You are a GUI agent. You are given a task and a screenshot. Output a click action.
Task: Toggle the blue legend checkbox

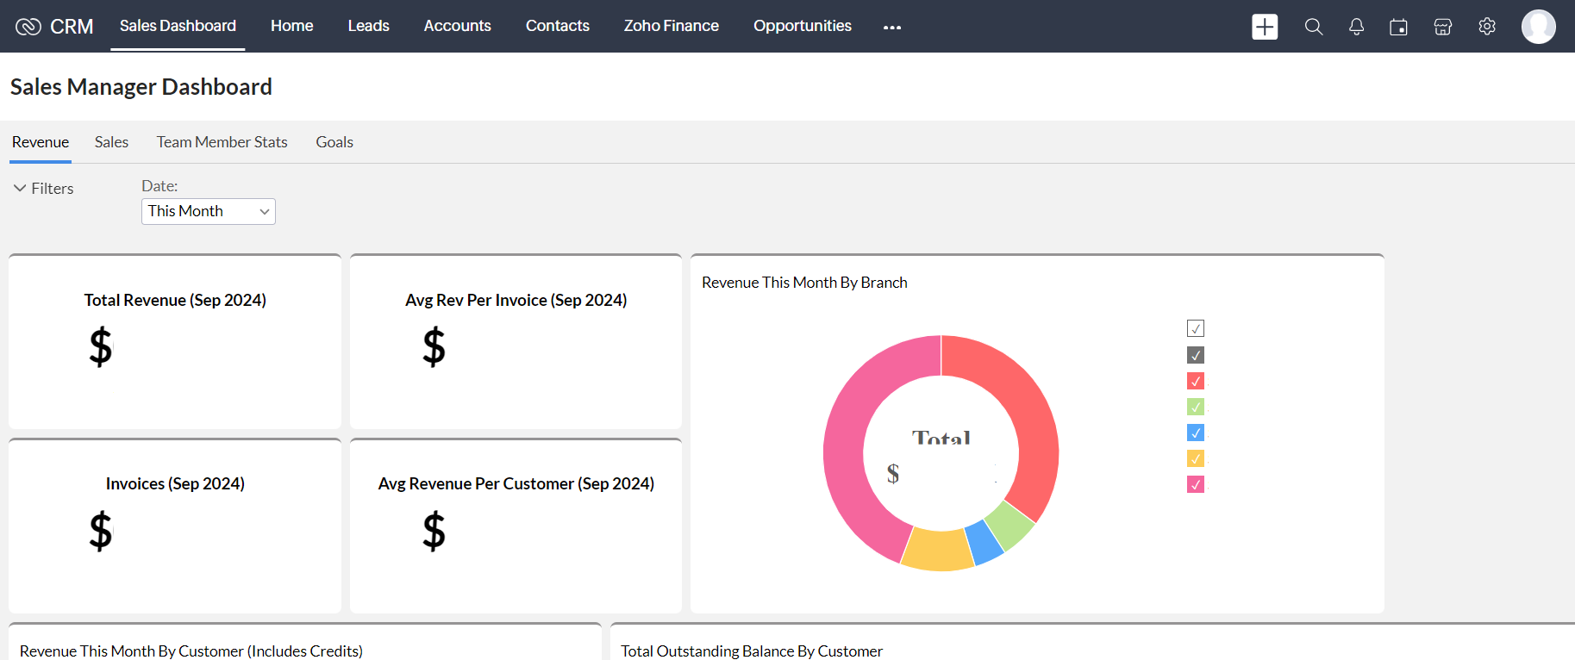[1196, 433]
